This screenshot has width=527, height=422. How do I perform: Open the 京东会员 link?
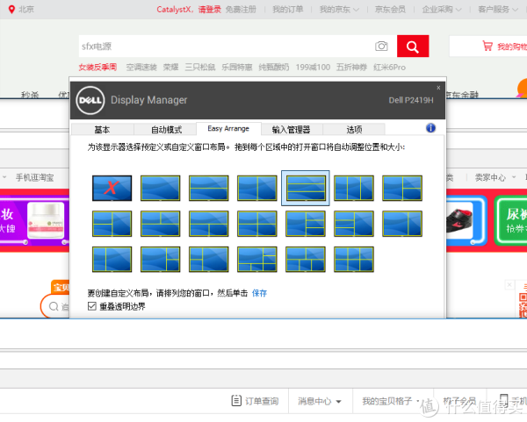[390, 10]
